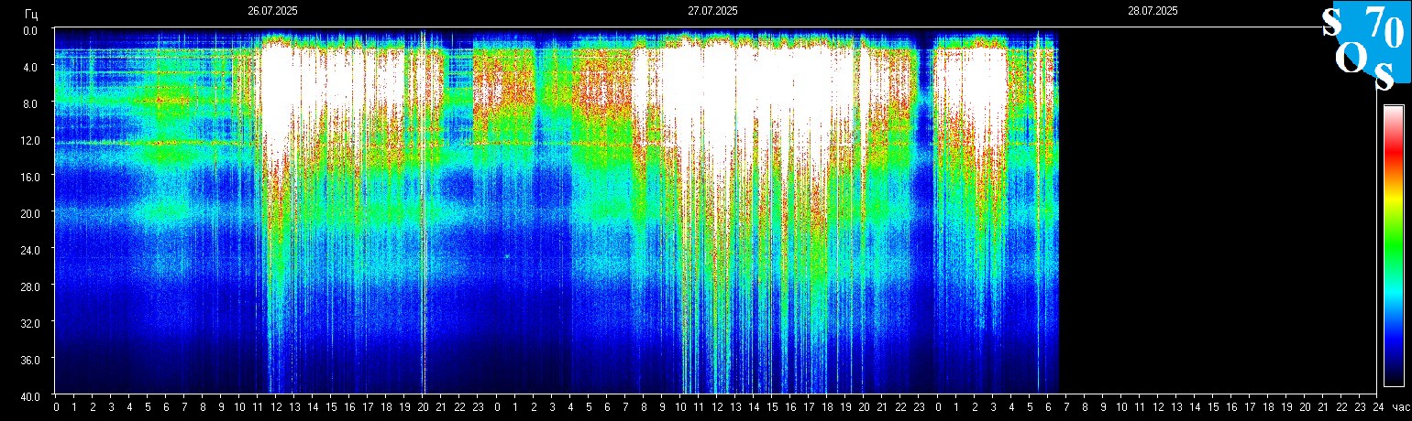Select the 28.07.2025 date label
This screenshot has height=421, width=1412.
coord(1153,11)
